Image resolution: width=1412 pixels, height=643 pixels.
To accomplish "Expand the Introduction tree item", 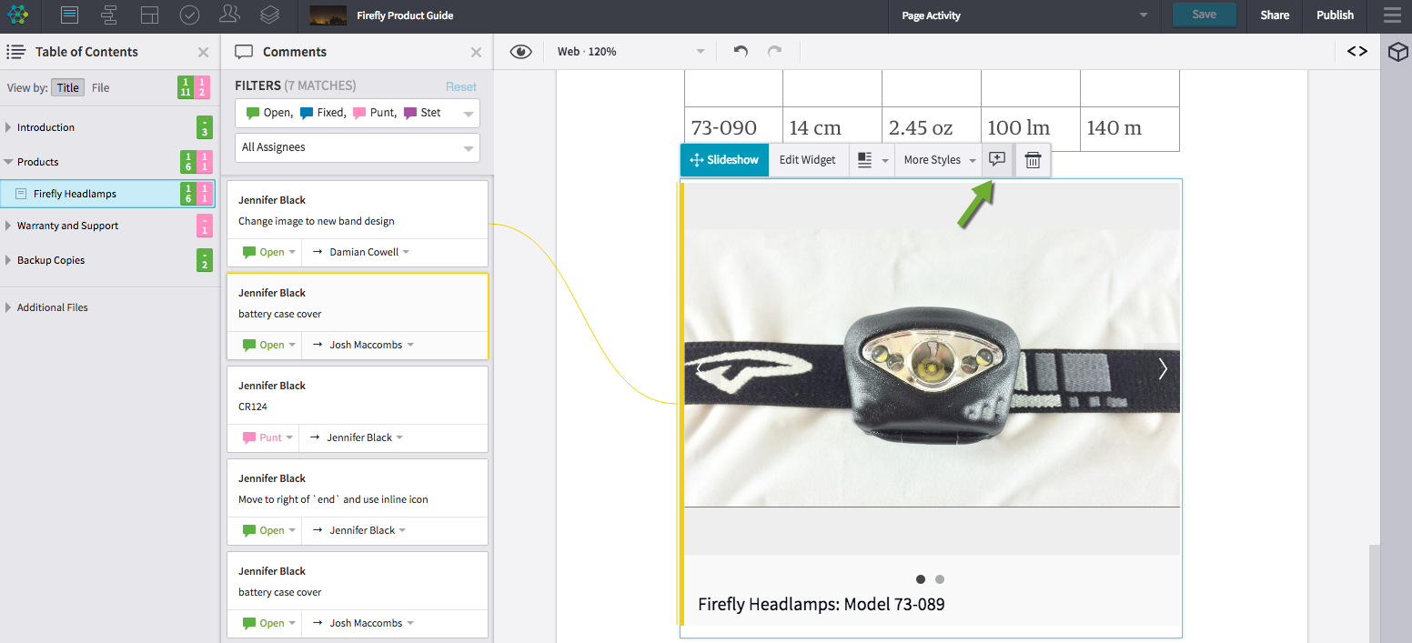I will 9,127.
